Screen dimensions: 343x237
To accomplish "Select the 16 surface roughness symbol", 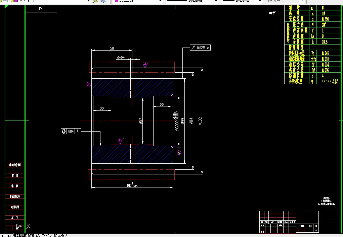I will tap(145, 65).
